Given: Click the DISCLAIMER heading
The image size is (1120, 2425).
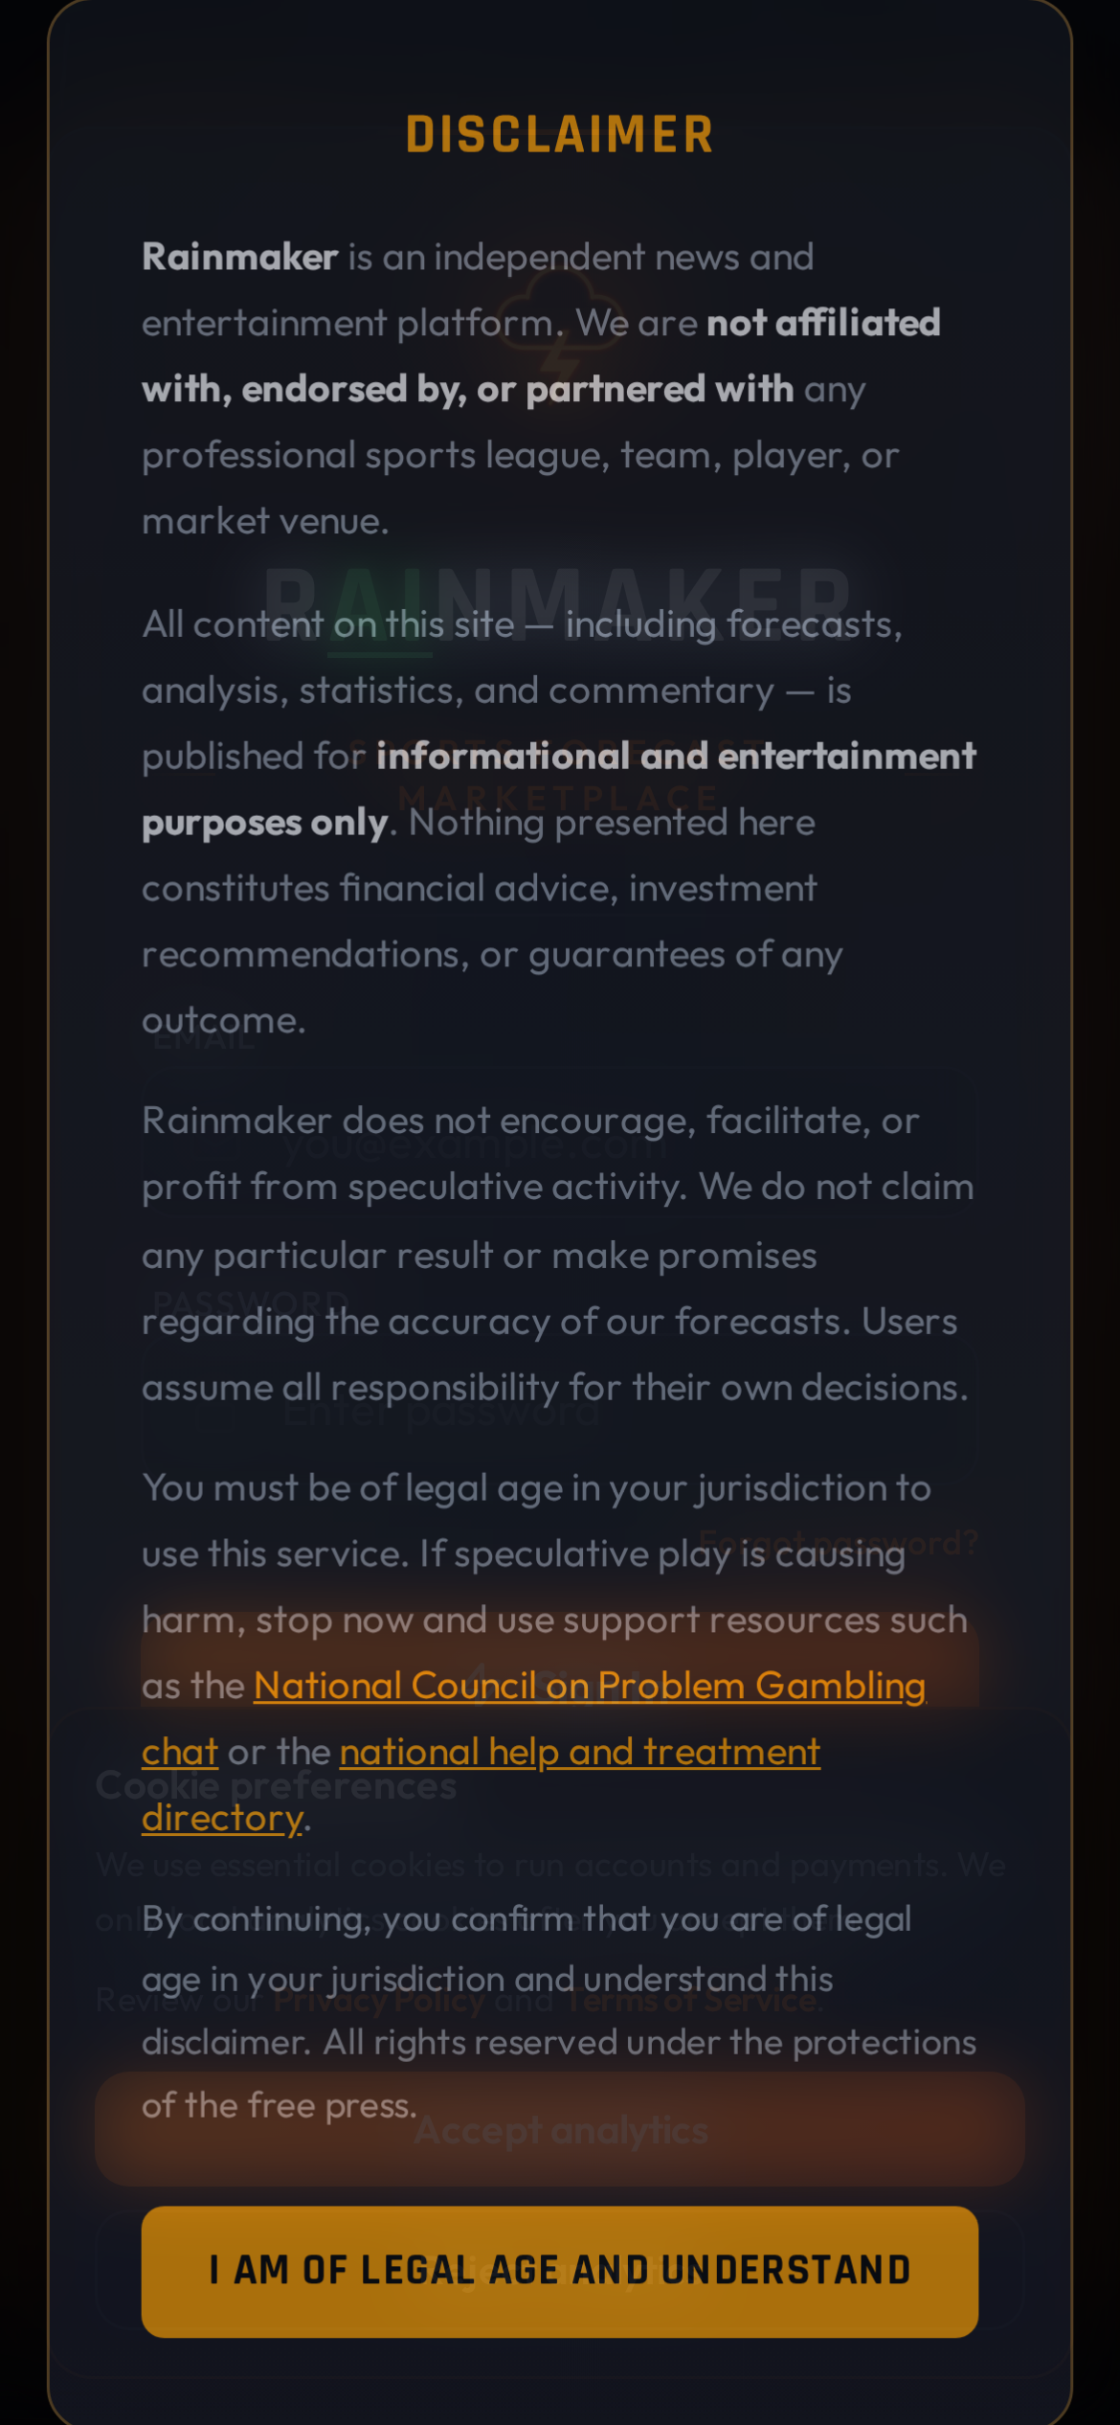Looking at the screenshot, I should click(x=559, y=135).
